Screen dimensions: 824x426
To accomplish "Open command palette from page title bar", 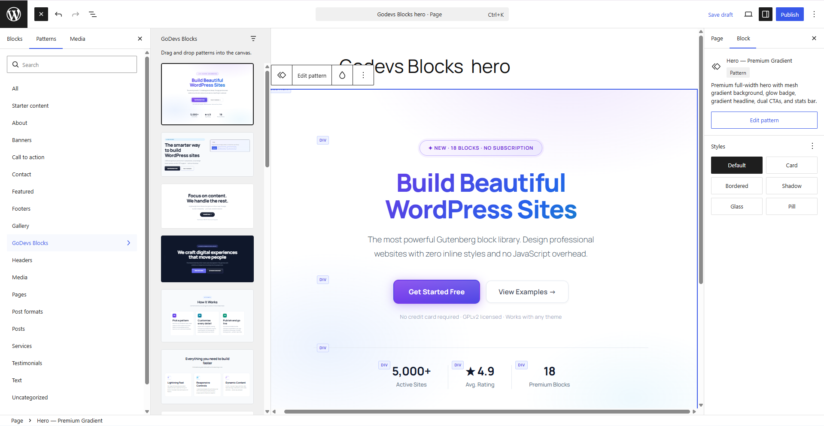I will tap(412, 14).
